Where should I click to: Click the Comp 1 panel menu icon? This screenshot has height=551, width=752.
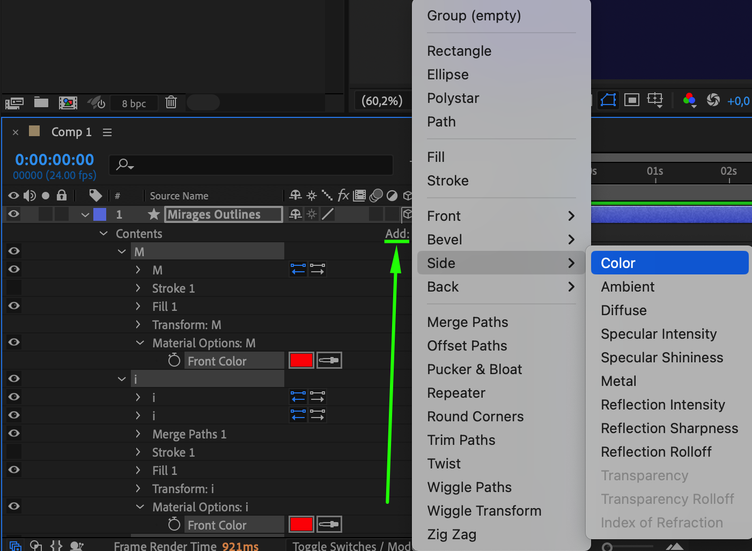click(107, 132)
